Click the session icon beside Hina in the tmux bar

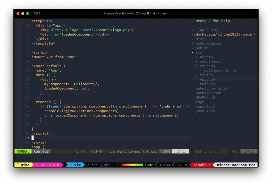pos(18,165)
